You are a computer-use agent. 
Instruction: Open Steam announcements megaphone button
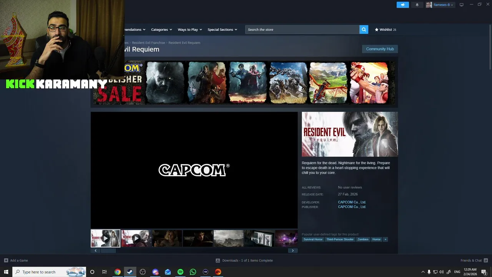tap(402, 5)
